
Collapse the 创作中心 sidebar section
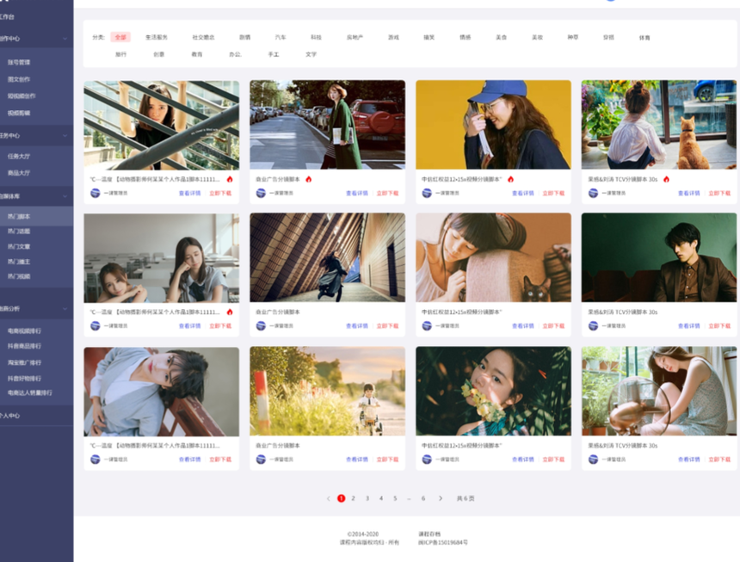(65, 39)
